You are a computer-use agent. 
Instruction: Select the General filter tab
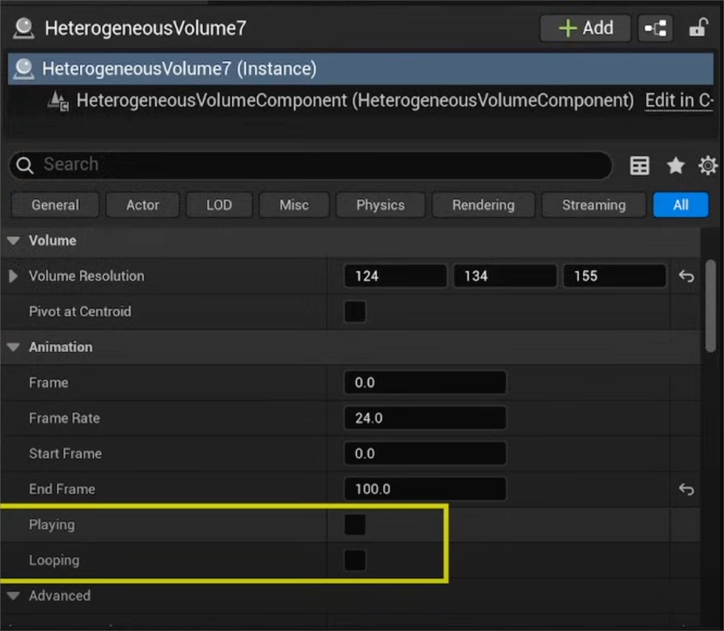(55, 205)
